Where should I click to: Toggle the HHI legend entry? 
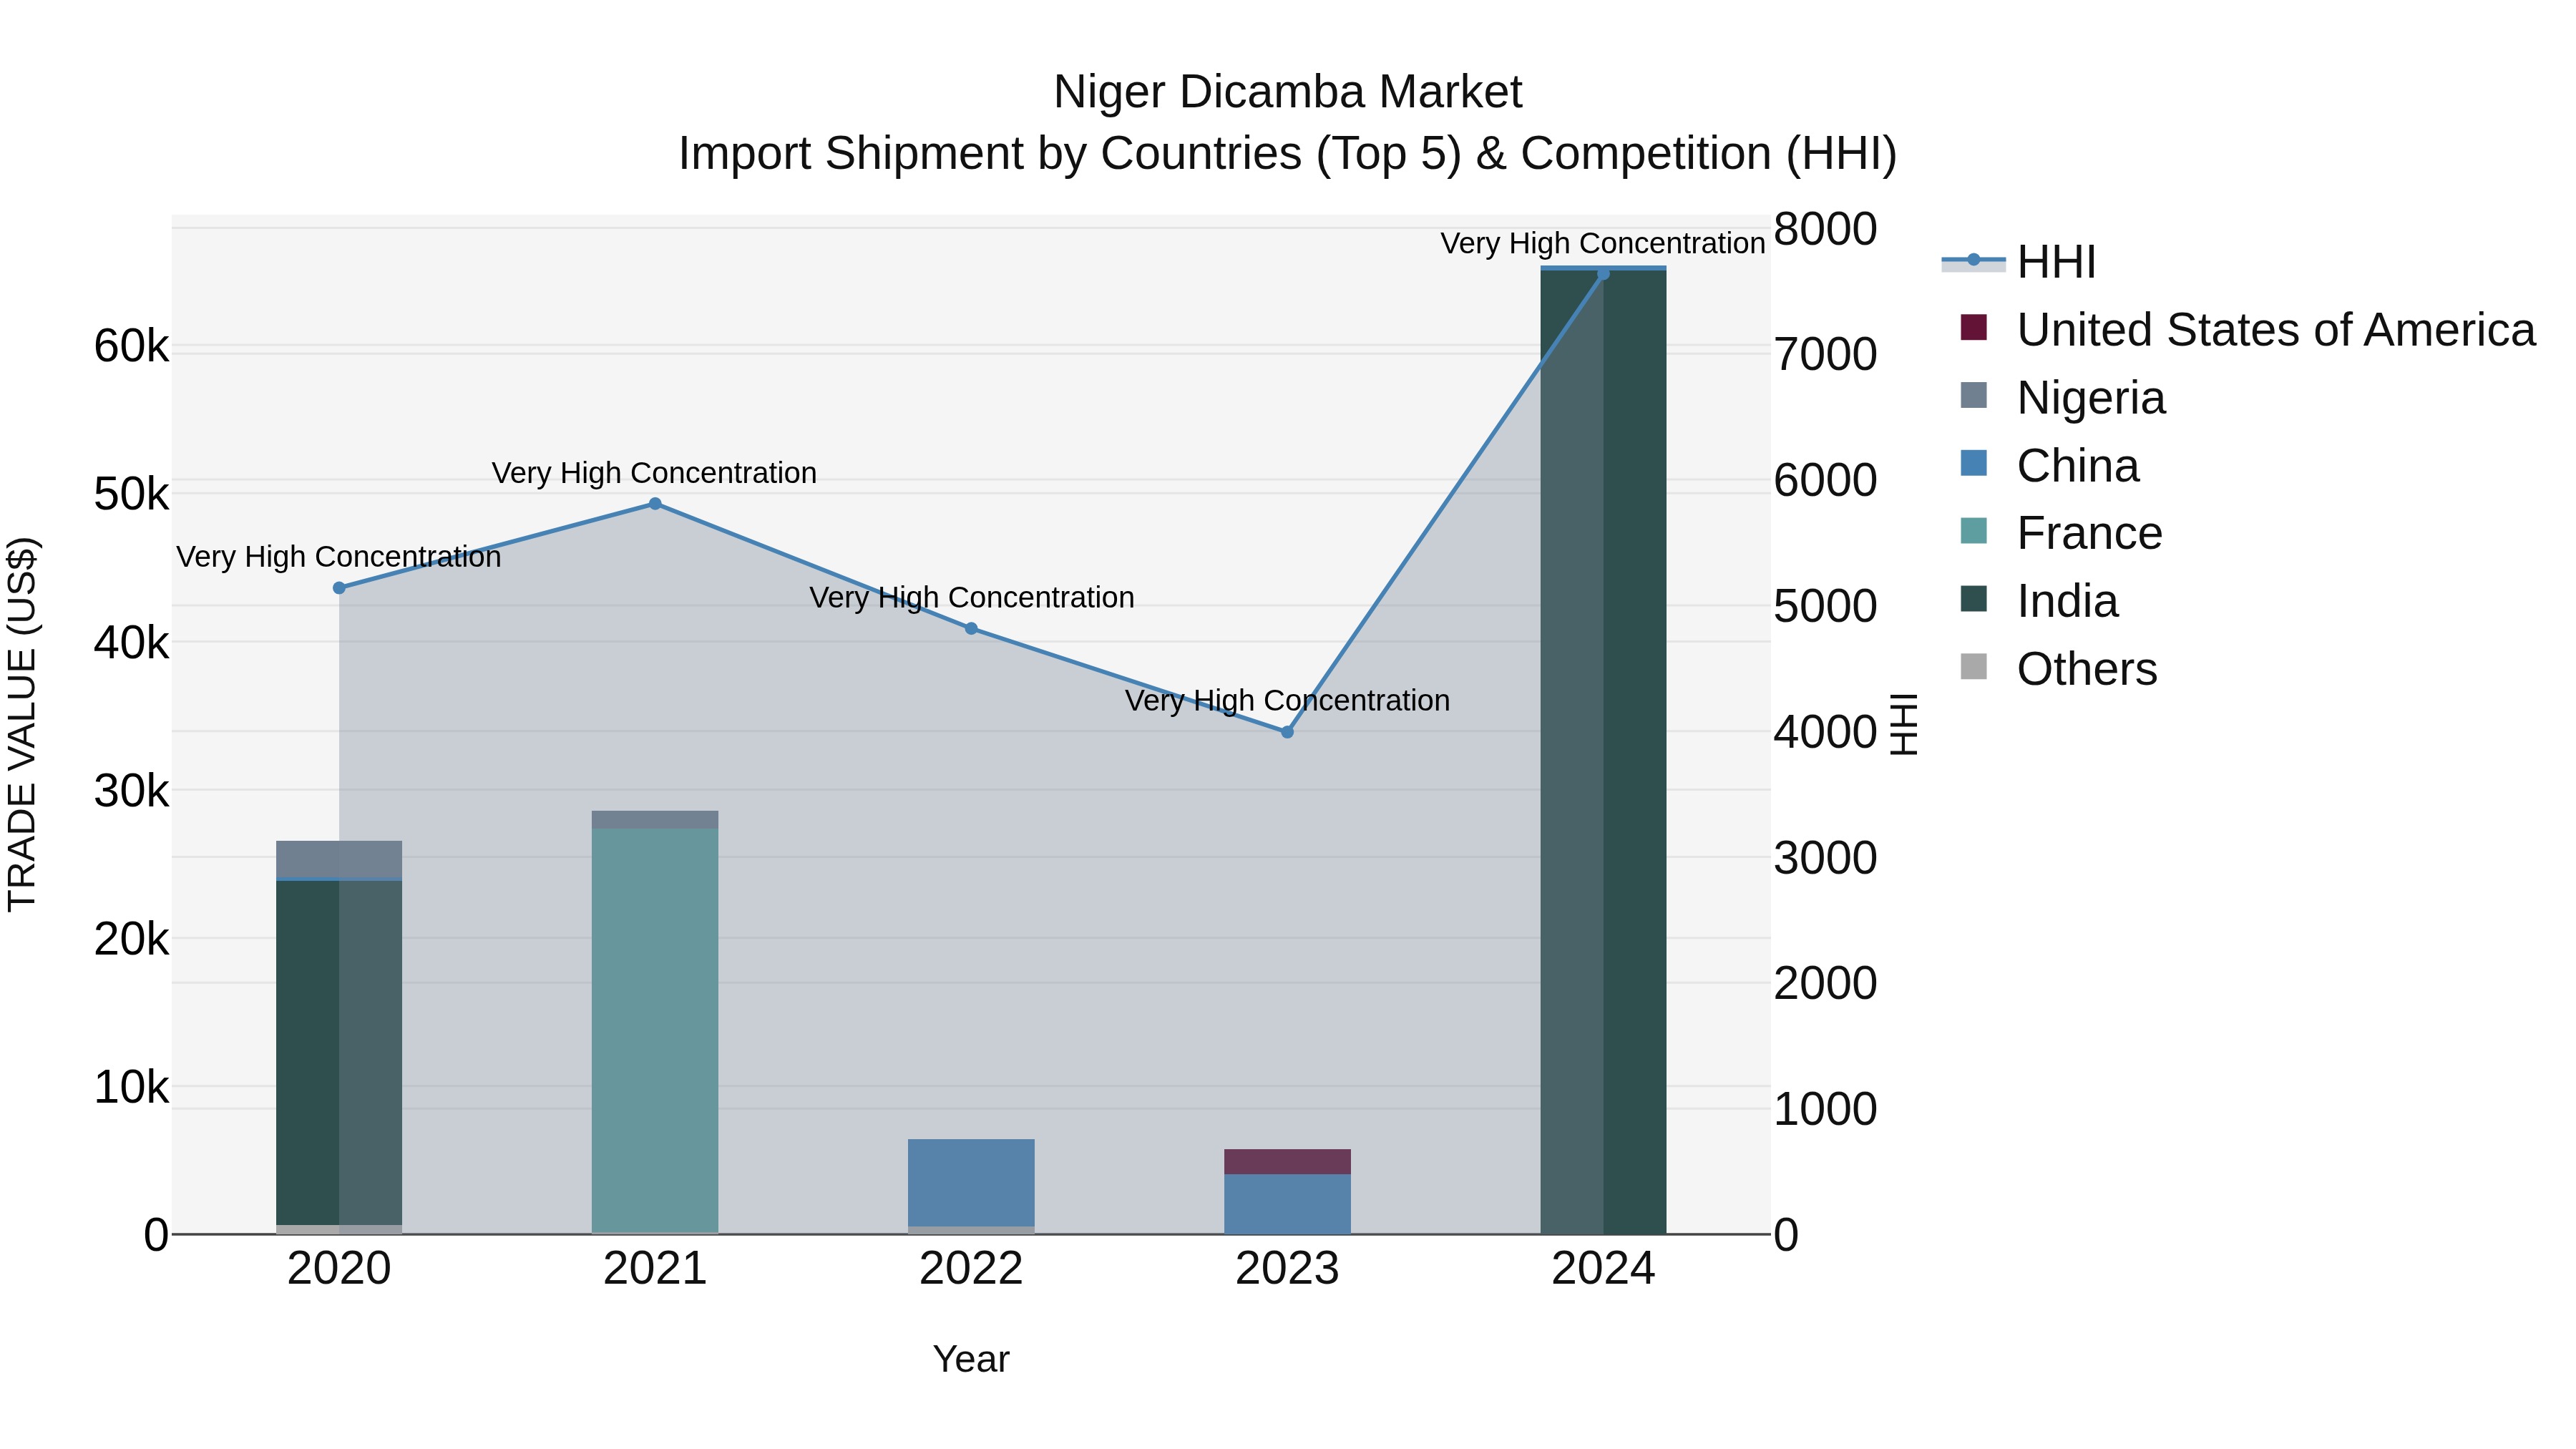[x=2020, y=262]
